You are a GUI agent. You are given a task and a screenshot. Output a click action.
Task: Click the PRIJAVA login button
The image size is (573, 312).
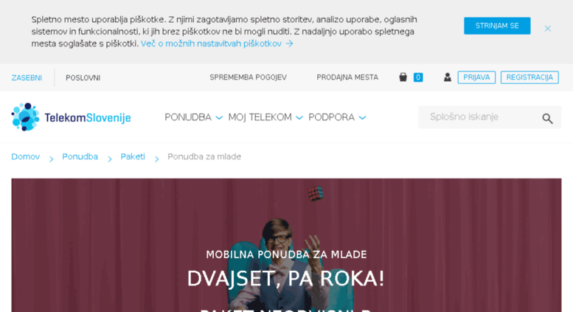coord(476,77)
